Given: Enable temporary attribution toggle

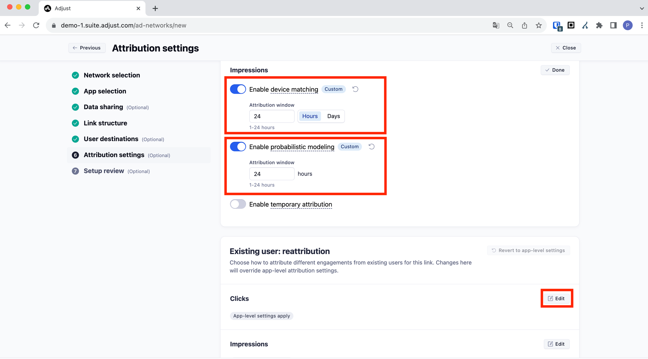Looking at the screenshot, I should point(238,204).
